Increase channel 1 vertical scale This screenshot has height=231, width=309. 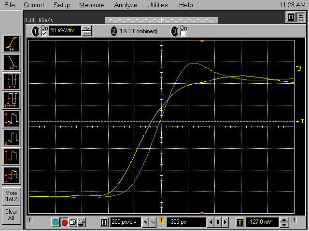pos(87,28)
